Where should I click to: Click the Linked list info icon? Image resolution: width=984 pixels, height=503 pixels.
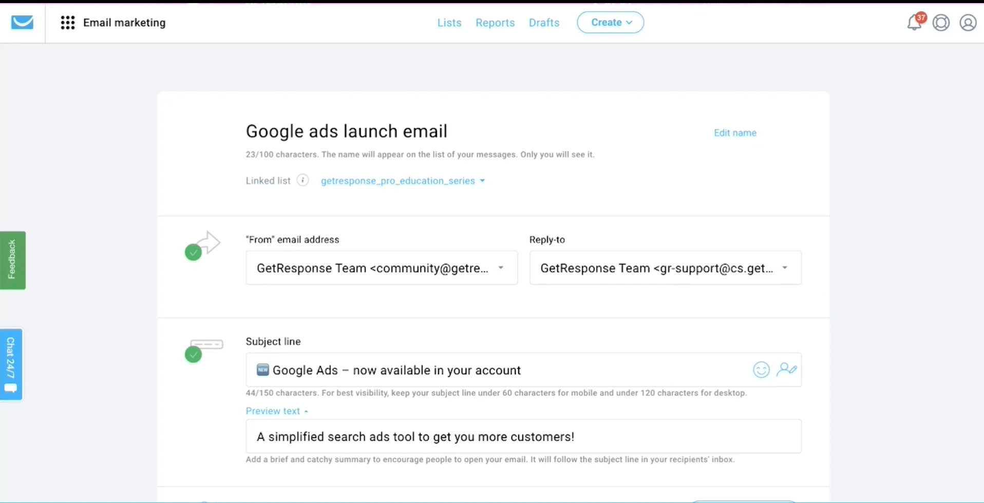[303, 181]
